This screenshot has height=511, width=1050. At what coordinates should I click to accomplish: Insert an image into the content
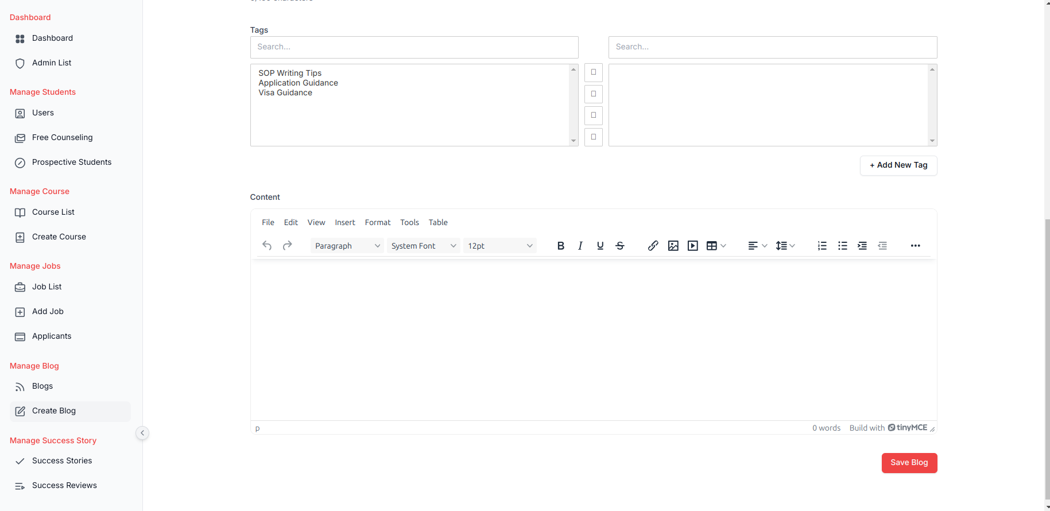tap(673, 246)
